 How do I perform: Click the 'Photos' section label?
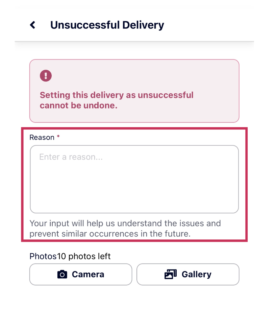[x=43, y=256]
